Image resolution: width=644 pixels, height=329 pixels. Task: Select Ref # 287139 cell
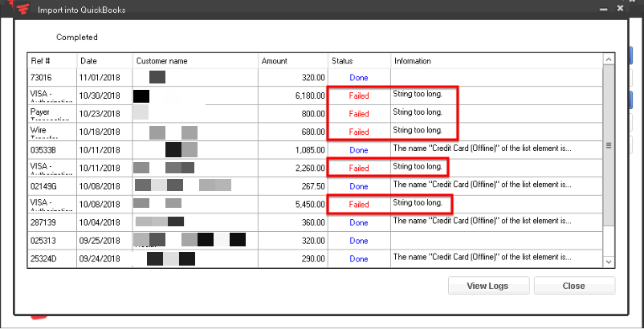(52, 222)
